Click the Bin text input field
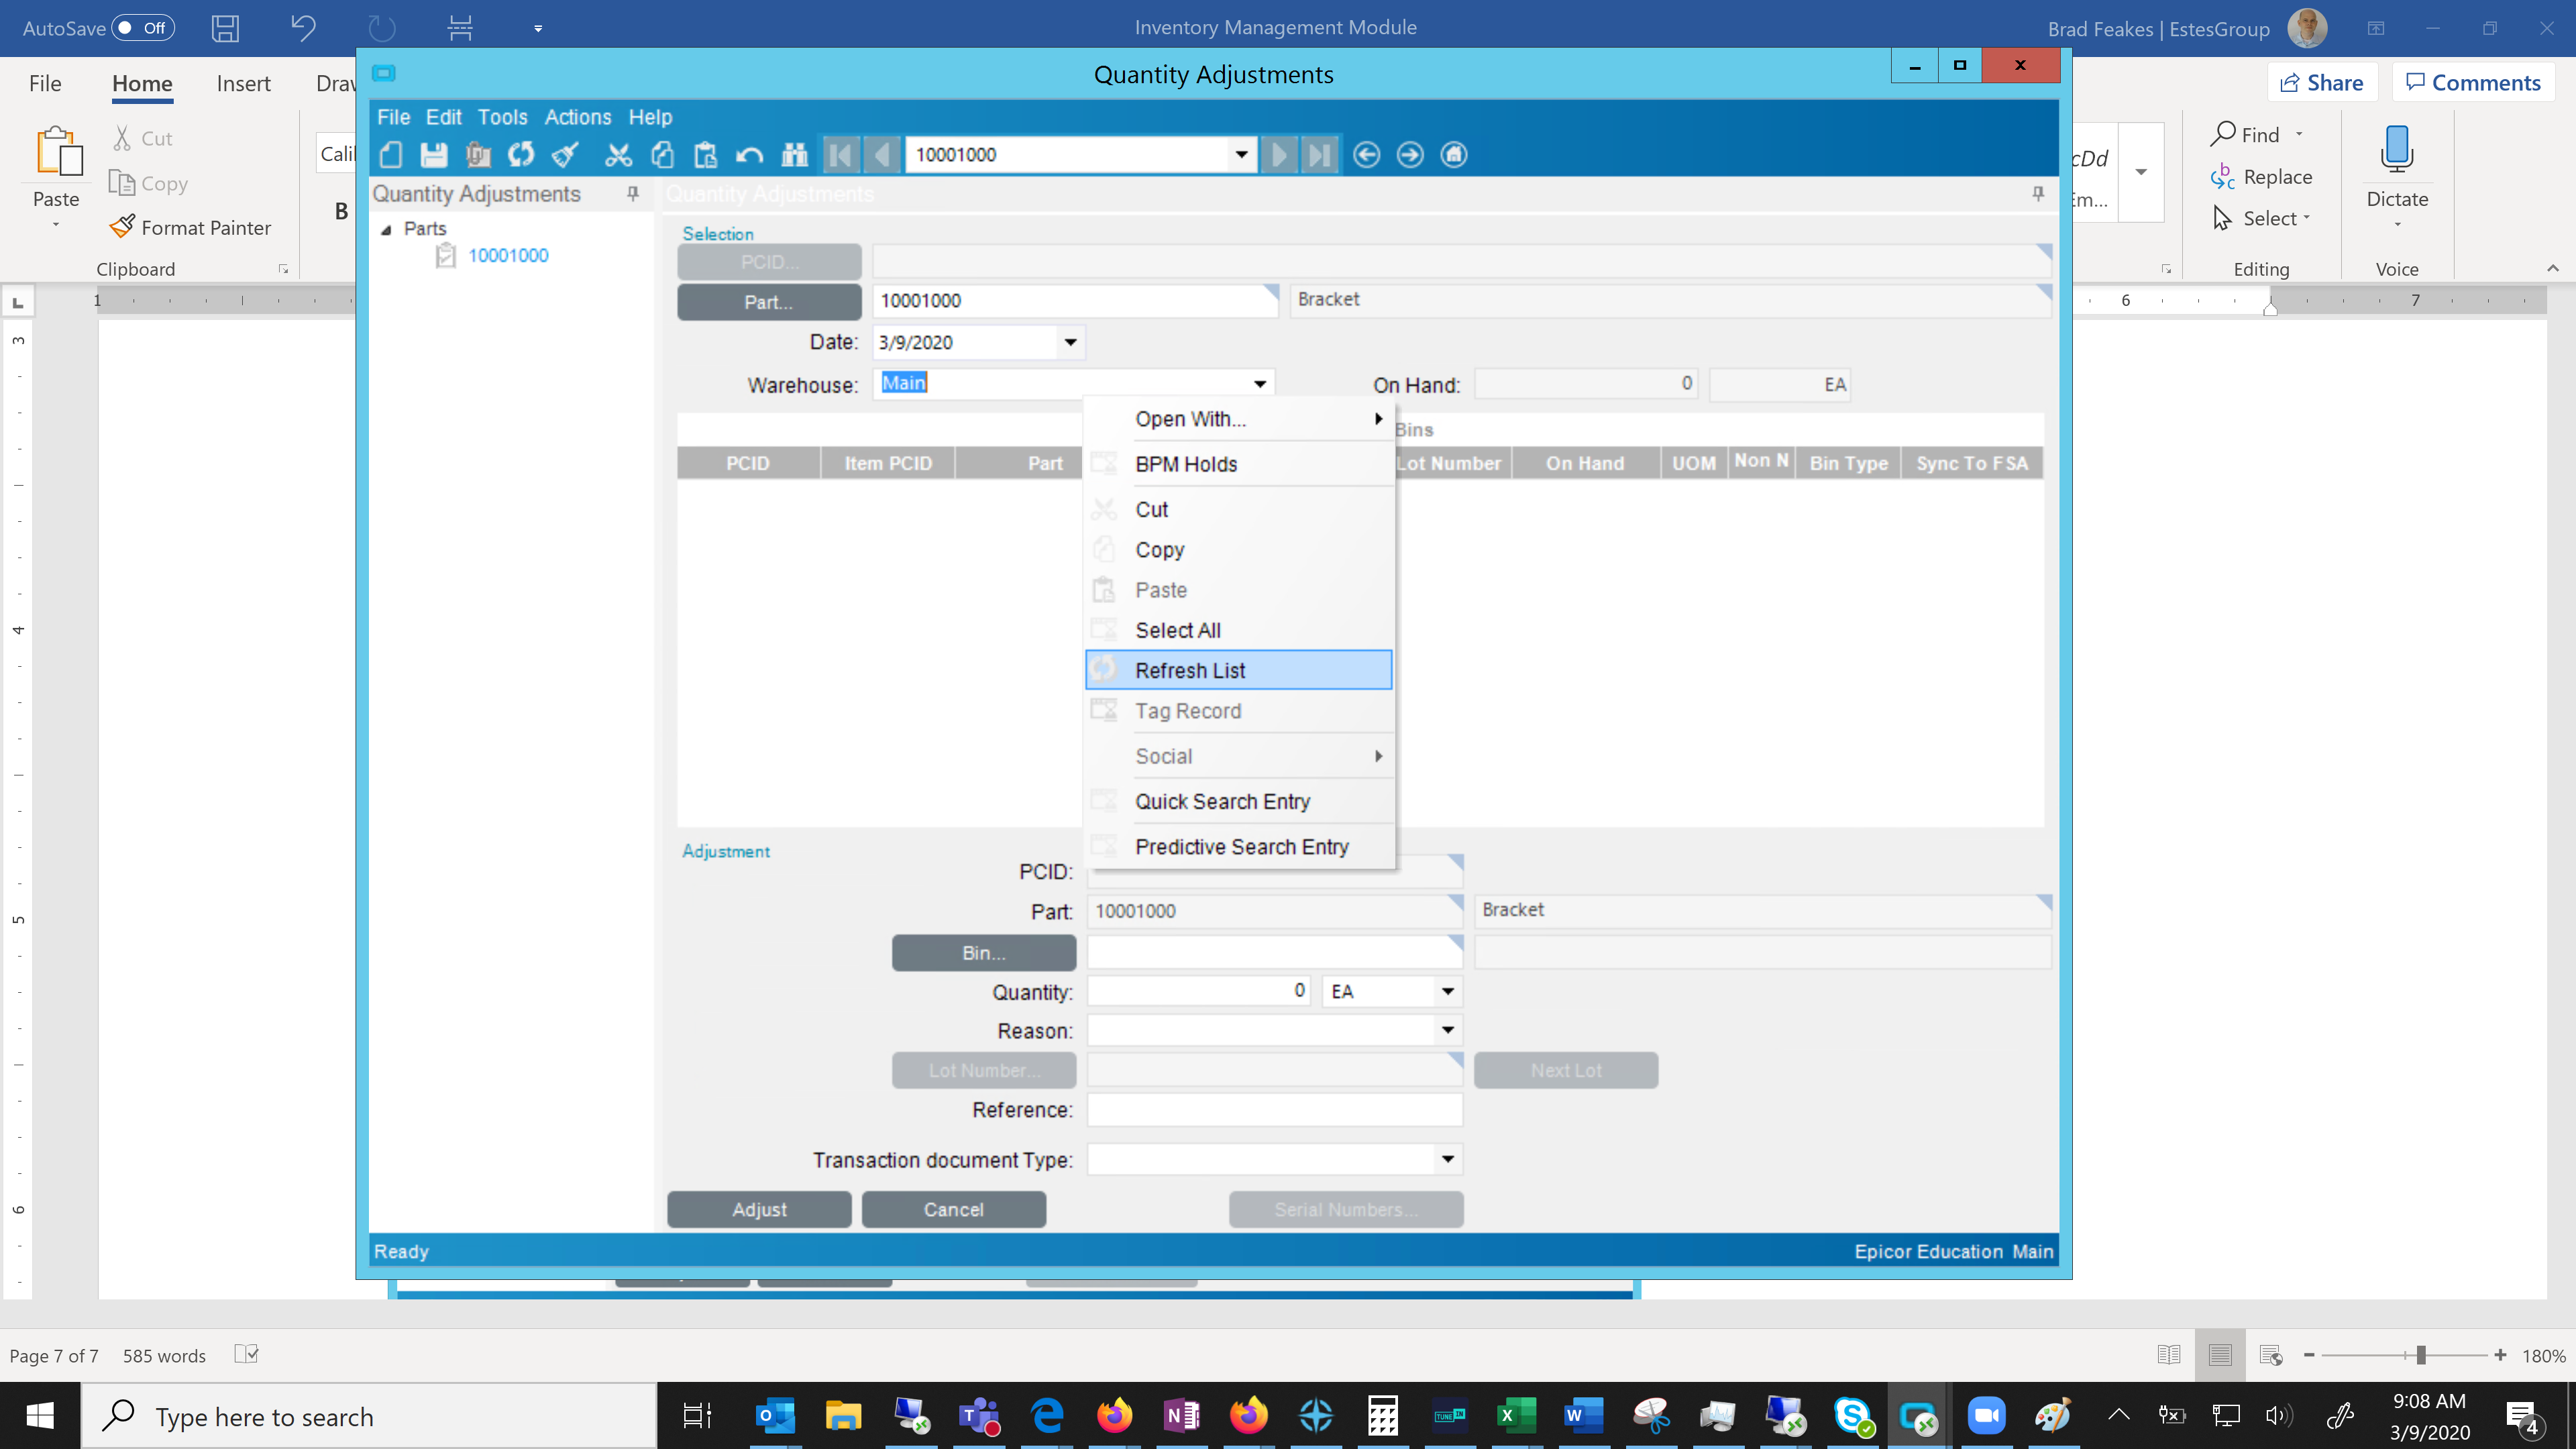 tap(1274, 952)
